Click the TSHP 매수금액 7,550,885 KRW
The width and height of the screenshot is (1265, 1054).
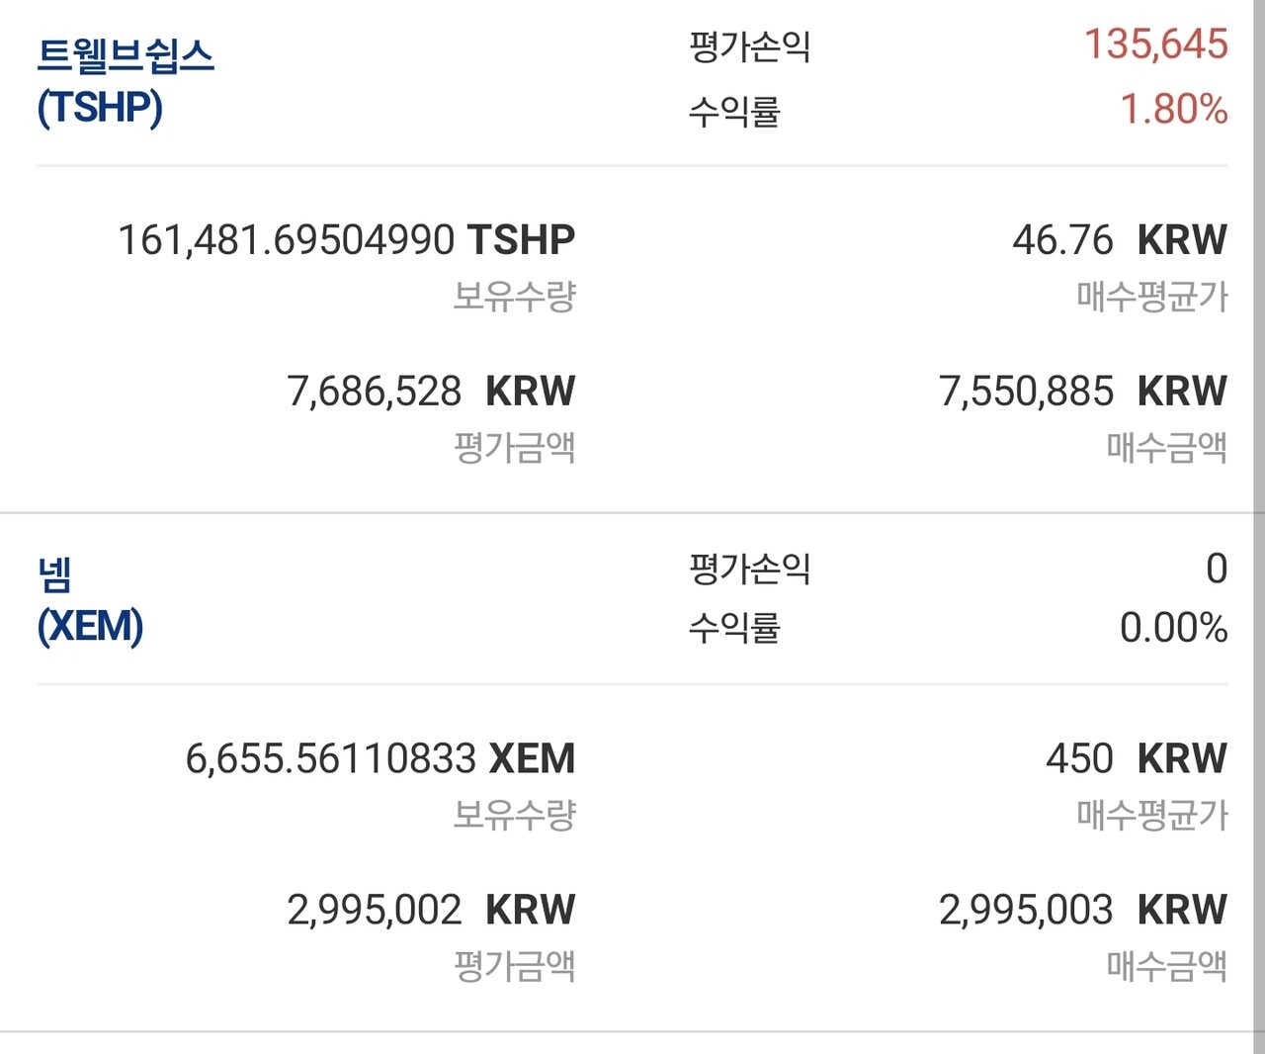coord(1082,391)
